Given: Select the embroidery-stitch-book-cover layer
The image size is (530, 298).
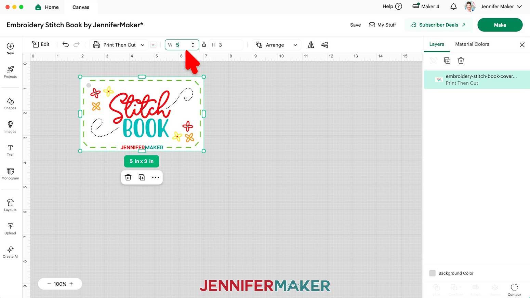Looking at the screenshot, I should (x=477, y=80).
